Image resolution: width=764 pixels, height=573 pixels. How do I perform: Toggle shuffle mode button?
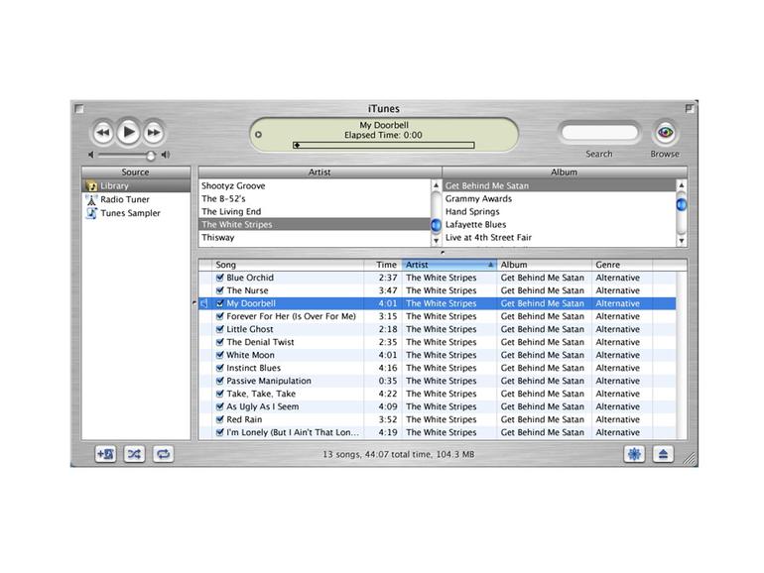(134, 454)
